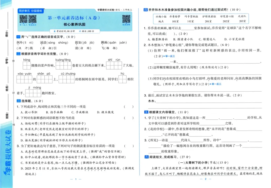Select option B. 指手画脚
Viewport: 271px width, 188px height.
pos(55,112)
